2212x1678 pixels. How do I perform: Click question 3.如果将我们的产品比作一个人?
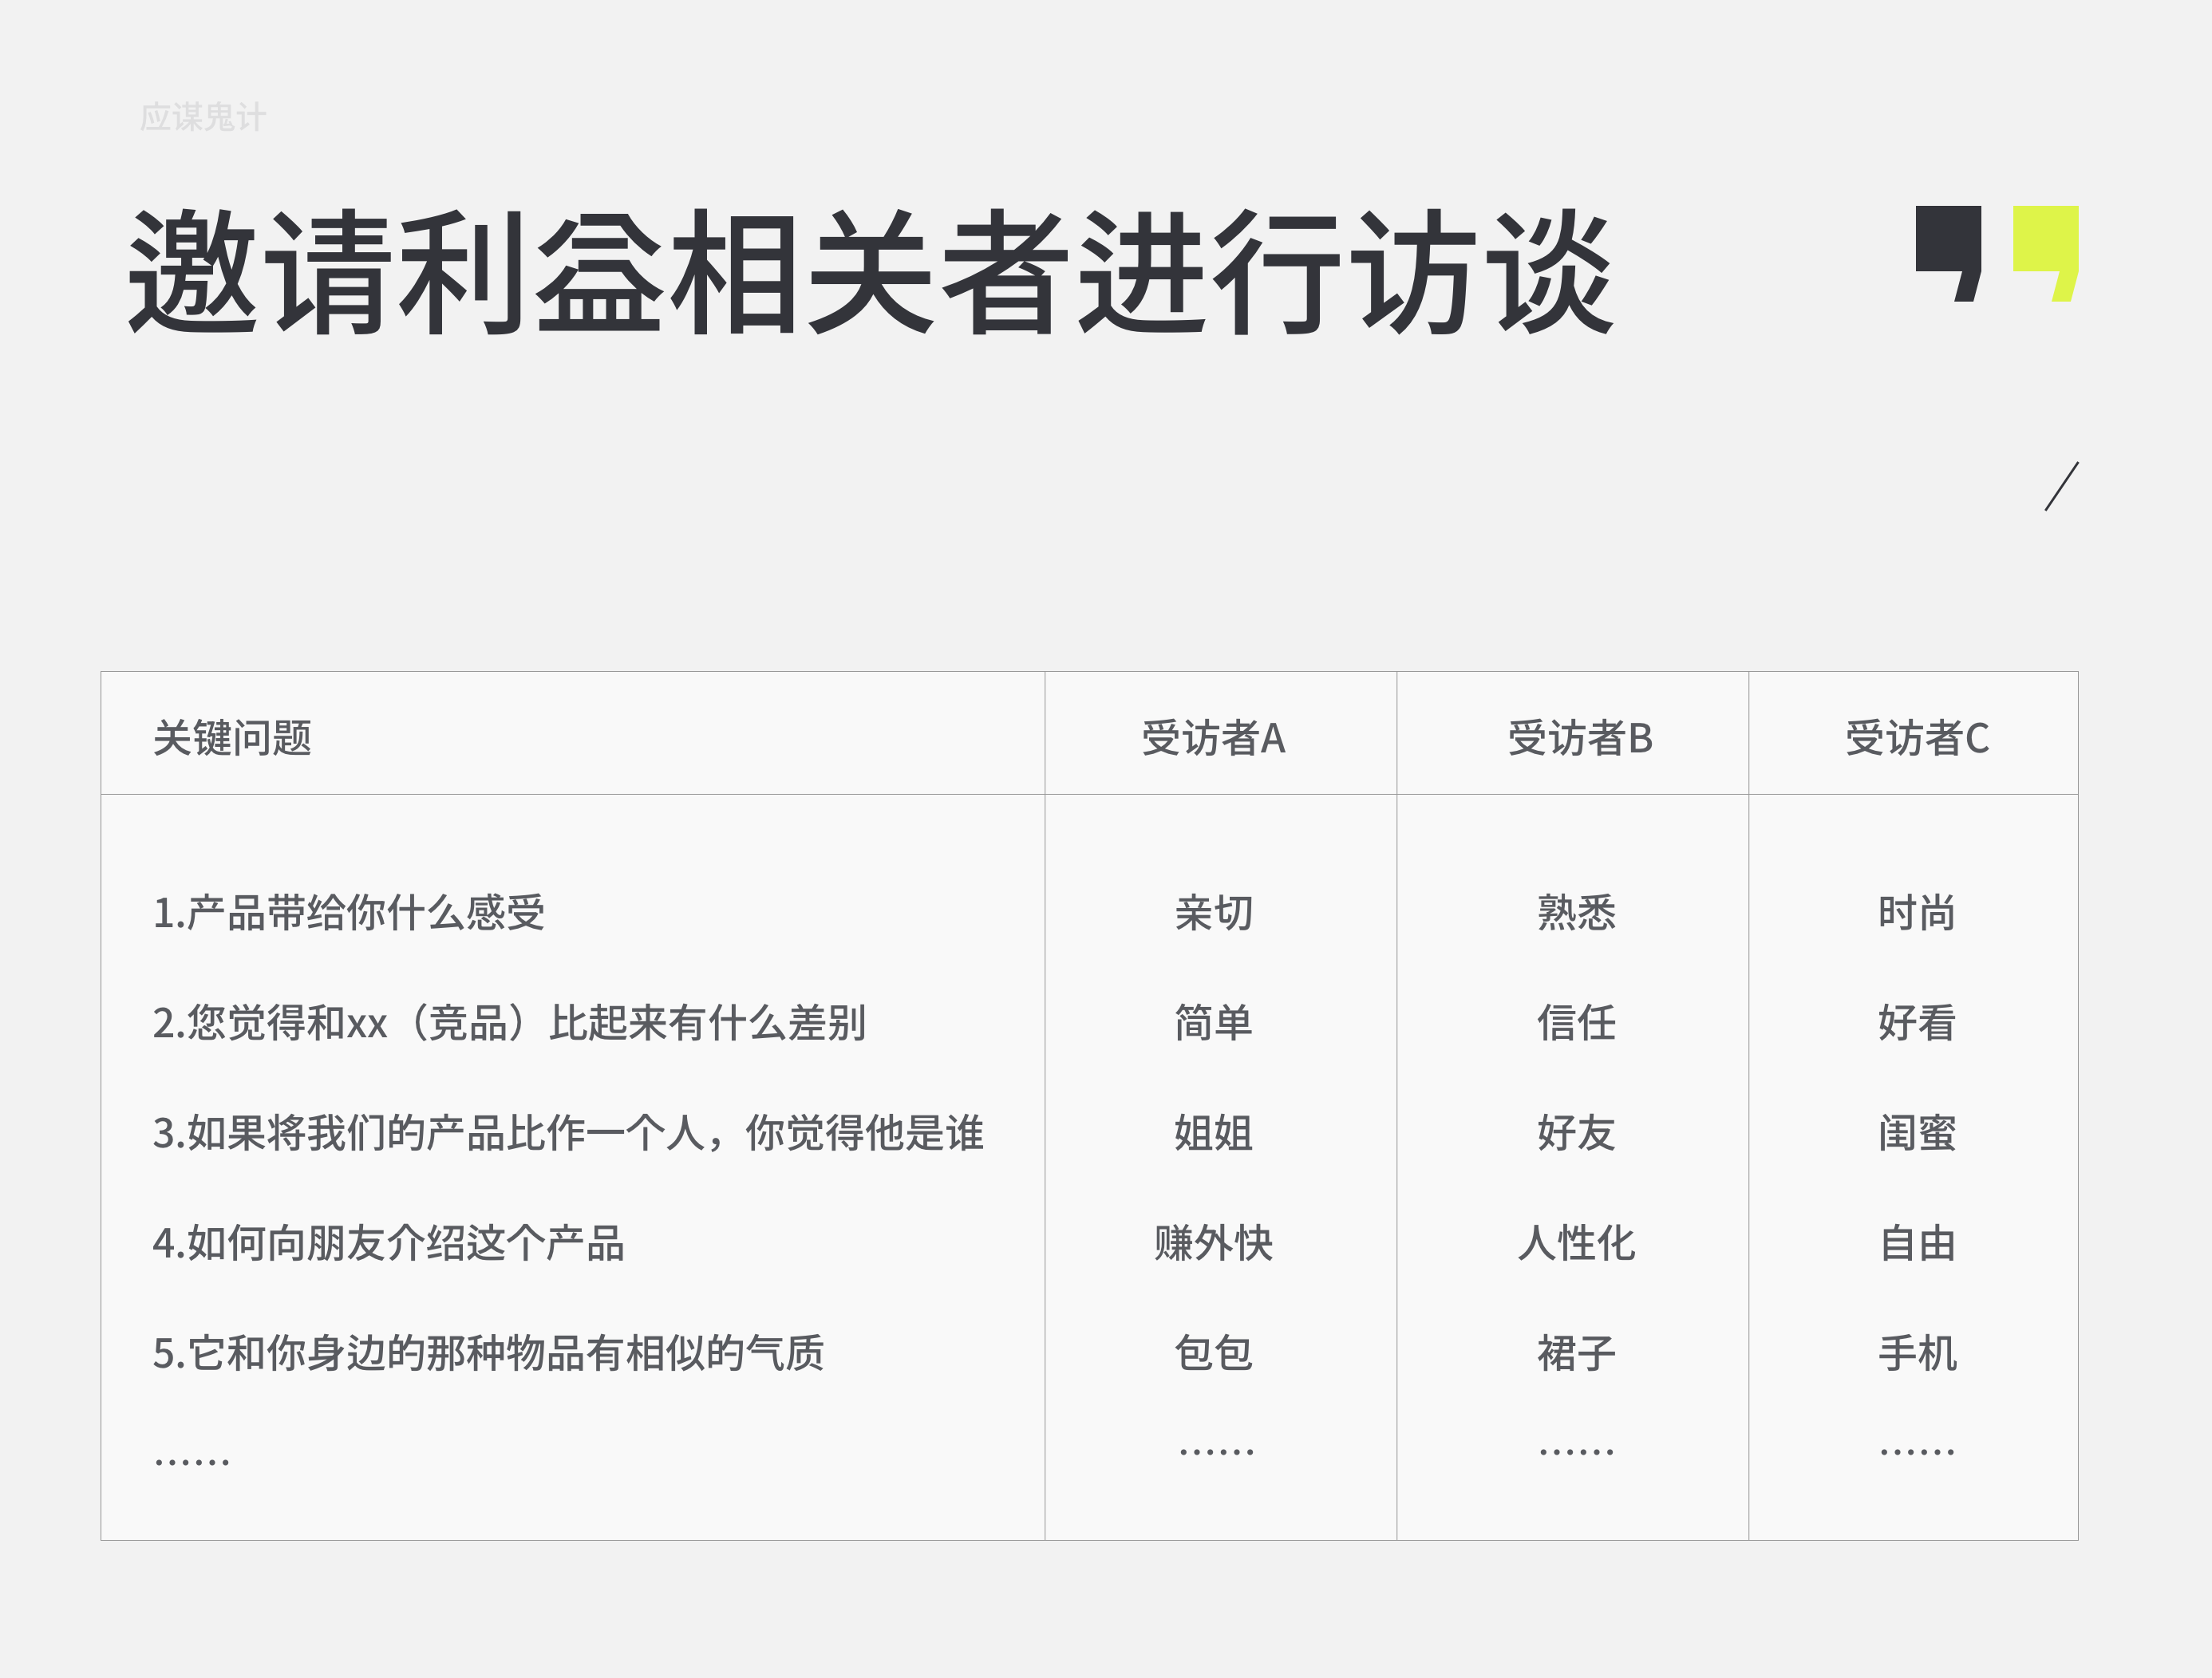pyautogui.click(x=567, y=1133)
